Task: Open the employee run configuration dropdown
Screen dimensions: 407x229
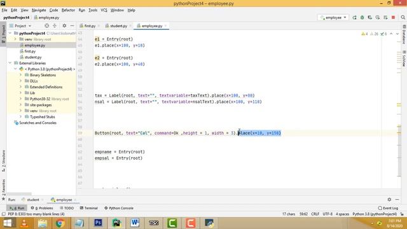Action: (x=333, y=17)
